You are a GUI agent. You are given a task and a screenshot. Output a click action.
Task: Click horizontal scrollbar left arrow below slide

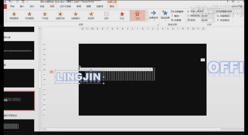pos(44,129)
